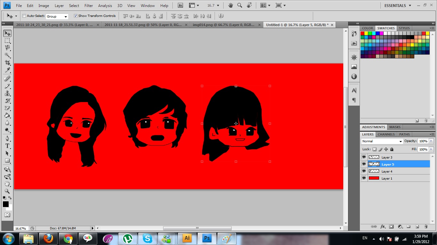Open the Normal blend mode dropdown

pos(382,141)
